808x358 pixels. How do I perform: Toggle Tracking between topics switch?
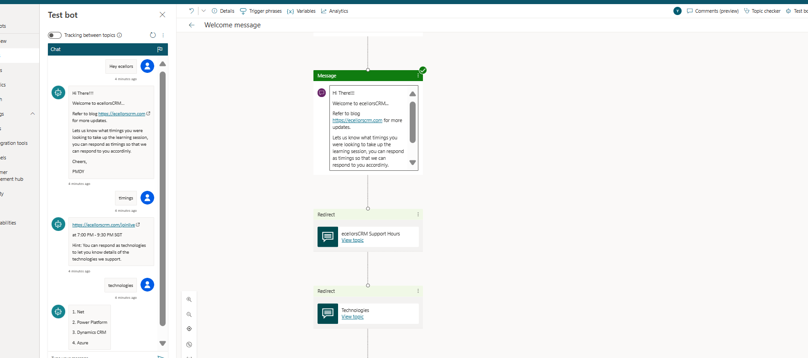[x=55, y=35]
